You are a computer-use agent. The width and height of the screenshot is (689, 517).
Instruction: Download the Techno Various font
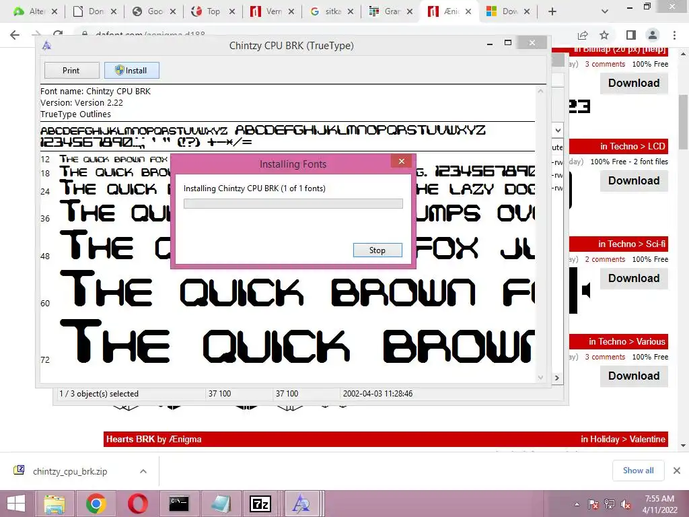click(x=634, y=376)
